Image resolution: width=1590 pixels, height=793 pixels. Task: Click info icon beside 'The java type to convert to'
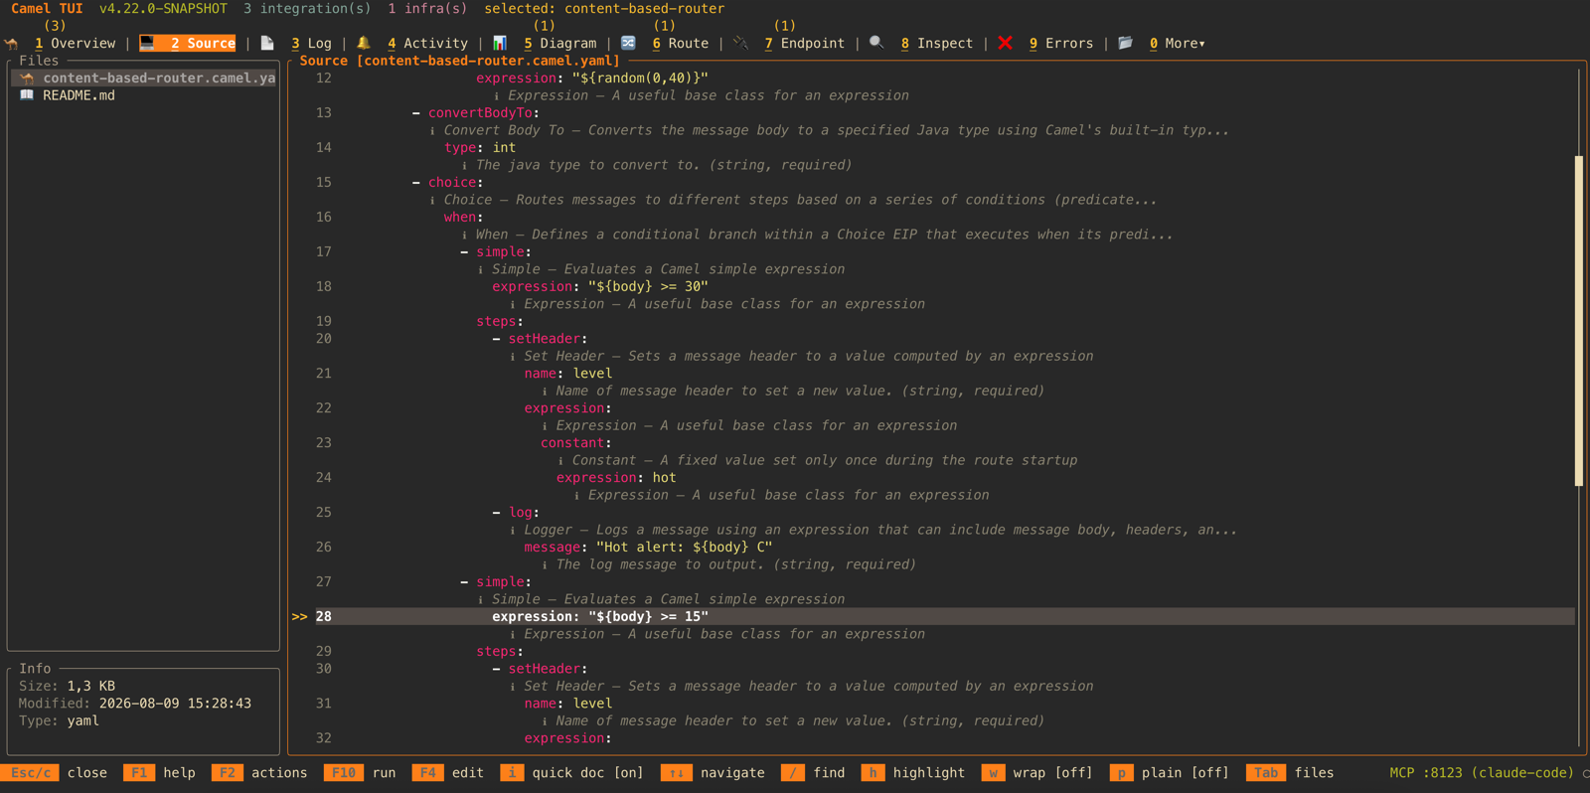click(x=464, y=166)
